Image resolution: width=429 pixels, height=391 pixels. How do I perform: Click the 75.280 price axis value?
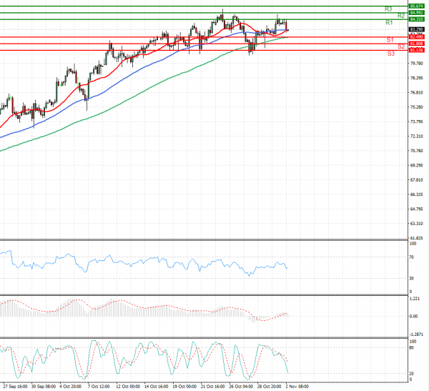tap(416, 107)
